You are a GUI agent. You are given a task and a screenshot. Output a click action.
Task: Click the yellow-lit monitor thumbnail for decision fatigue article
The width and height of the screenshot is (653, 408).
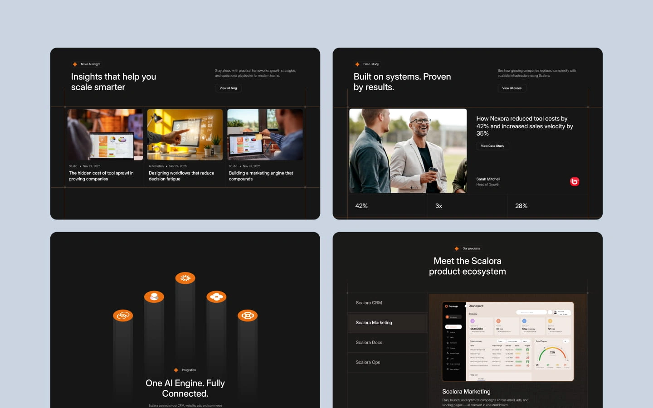point(185,135)
